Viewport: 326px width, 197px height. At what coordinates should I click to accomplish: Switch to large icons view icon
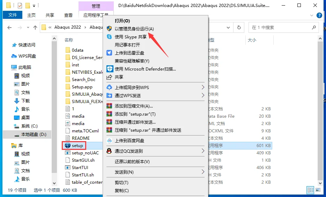318,190
